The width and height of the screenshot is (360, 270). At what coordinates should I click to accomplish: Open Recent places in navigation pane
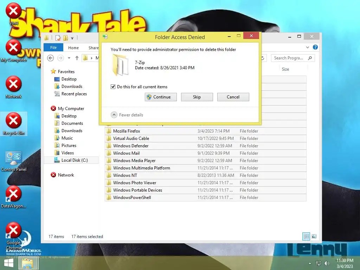point(74,94)
